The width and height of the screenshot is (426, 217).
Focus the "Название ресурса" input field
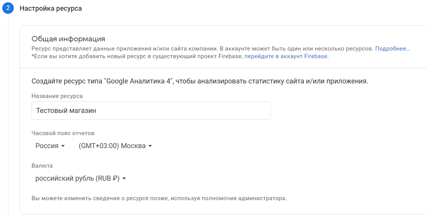click(x=151, y=111)
